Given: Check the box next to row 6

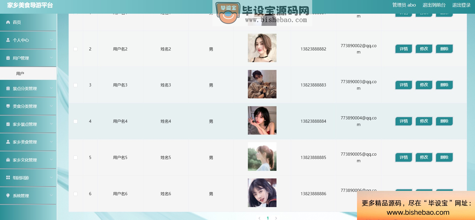Looking at the screenshot, I should [x=75, y=194].
